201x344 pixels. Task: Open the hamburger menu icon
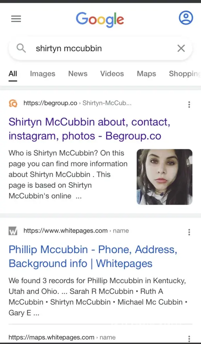click(x=16, y=19)
